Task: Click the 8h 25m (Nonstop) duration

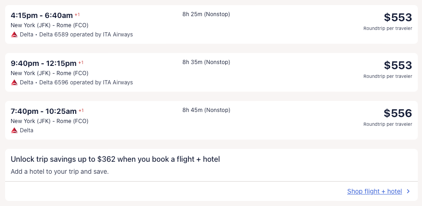Action: pos(206,14)
